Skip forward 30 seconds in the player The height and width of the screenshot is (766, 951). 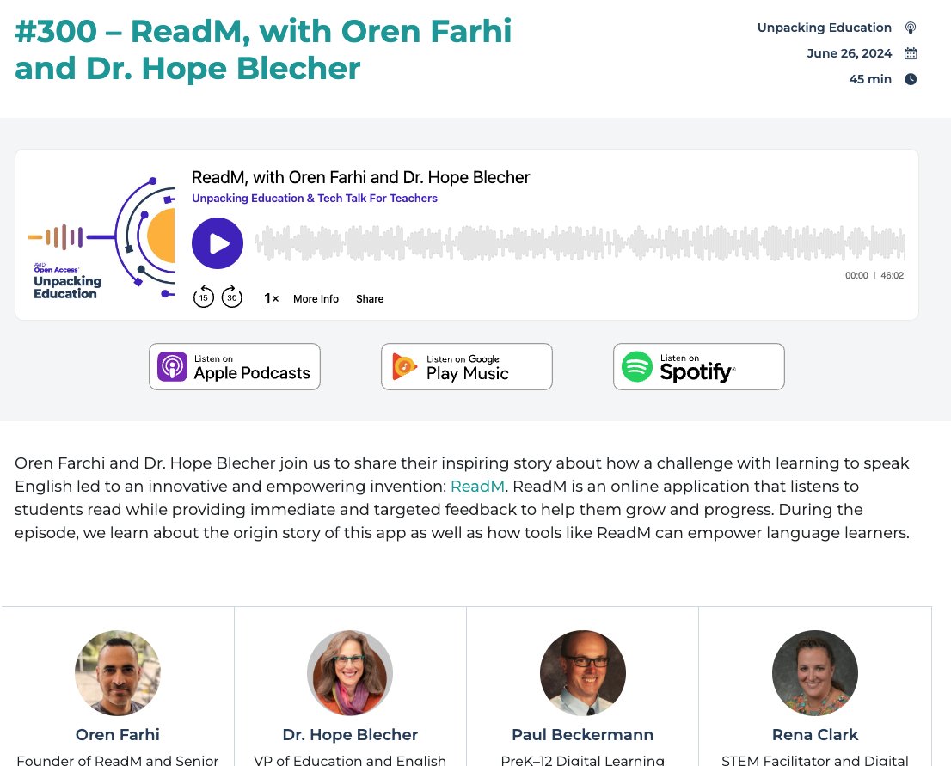[231, 297]
